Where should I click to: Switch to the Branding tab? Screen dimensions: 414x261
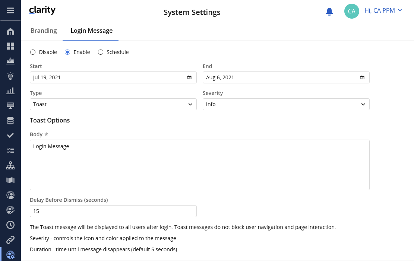(x=44, y=31)
